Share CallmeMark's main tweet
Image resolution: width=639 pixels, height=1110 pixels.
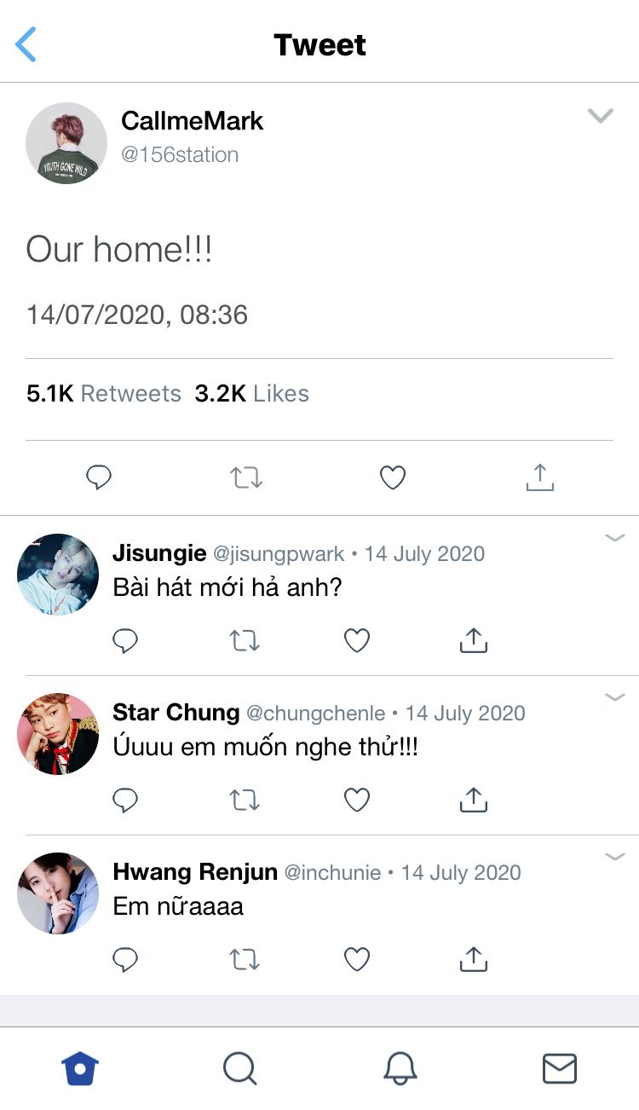click(x=539, y=477)
